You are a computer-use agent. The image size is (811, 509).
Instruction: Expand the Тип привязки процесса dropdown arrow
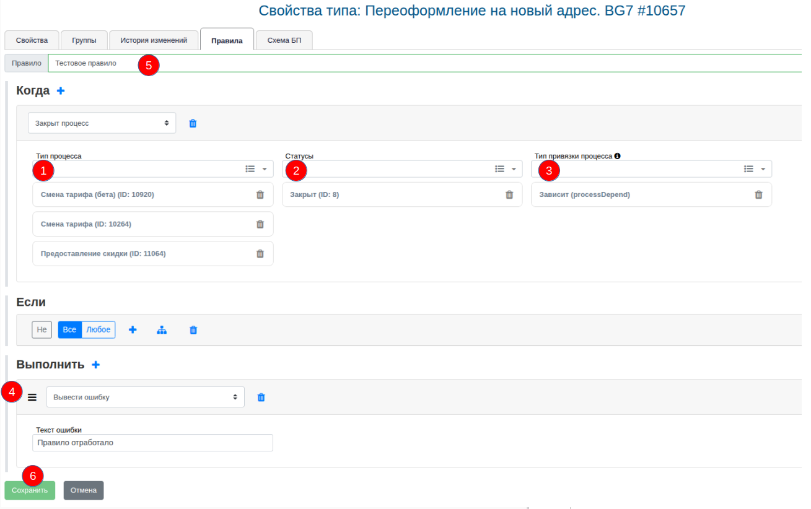(763, 168)
